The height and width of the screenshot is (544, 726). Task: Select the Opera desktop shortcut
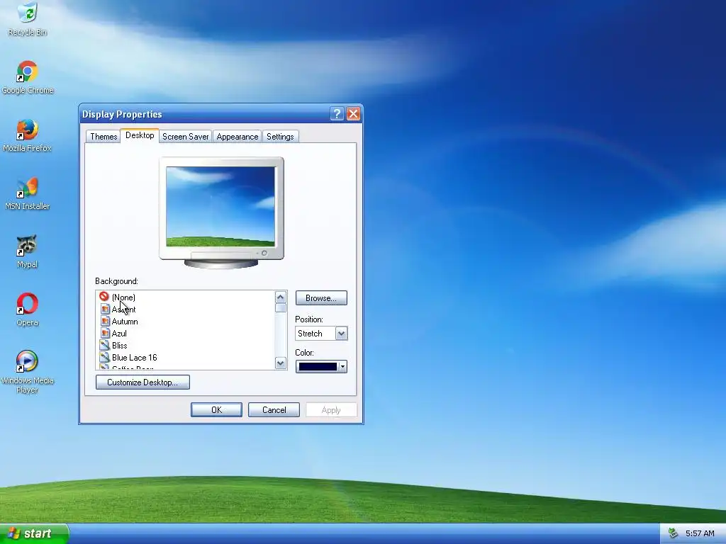[28, 310]
